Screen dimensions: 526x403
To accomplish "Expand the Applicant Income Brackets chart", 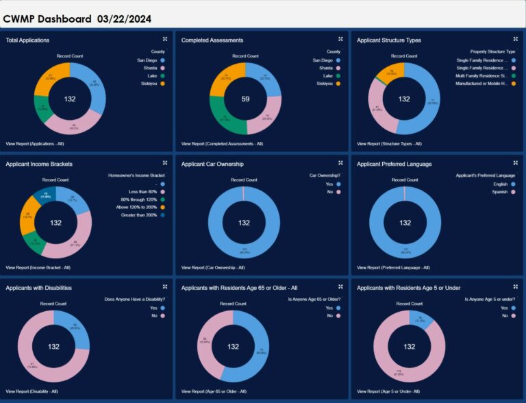I will click(x=165, y=163).
